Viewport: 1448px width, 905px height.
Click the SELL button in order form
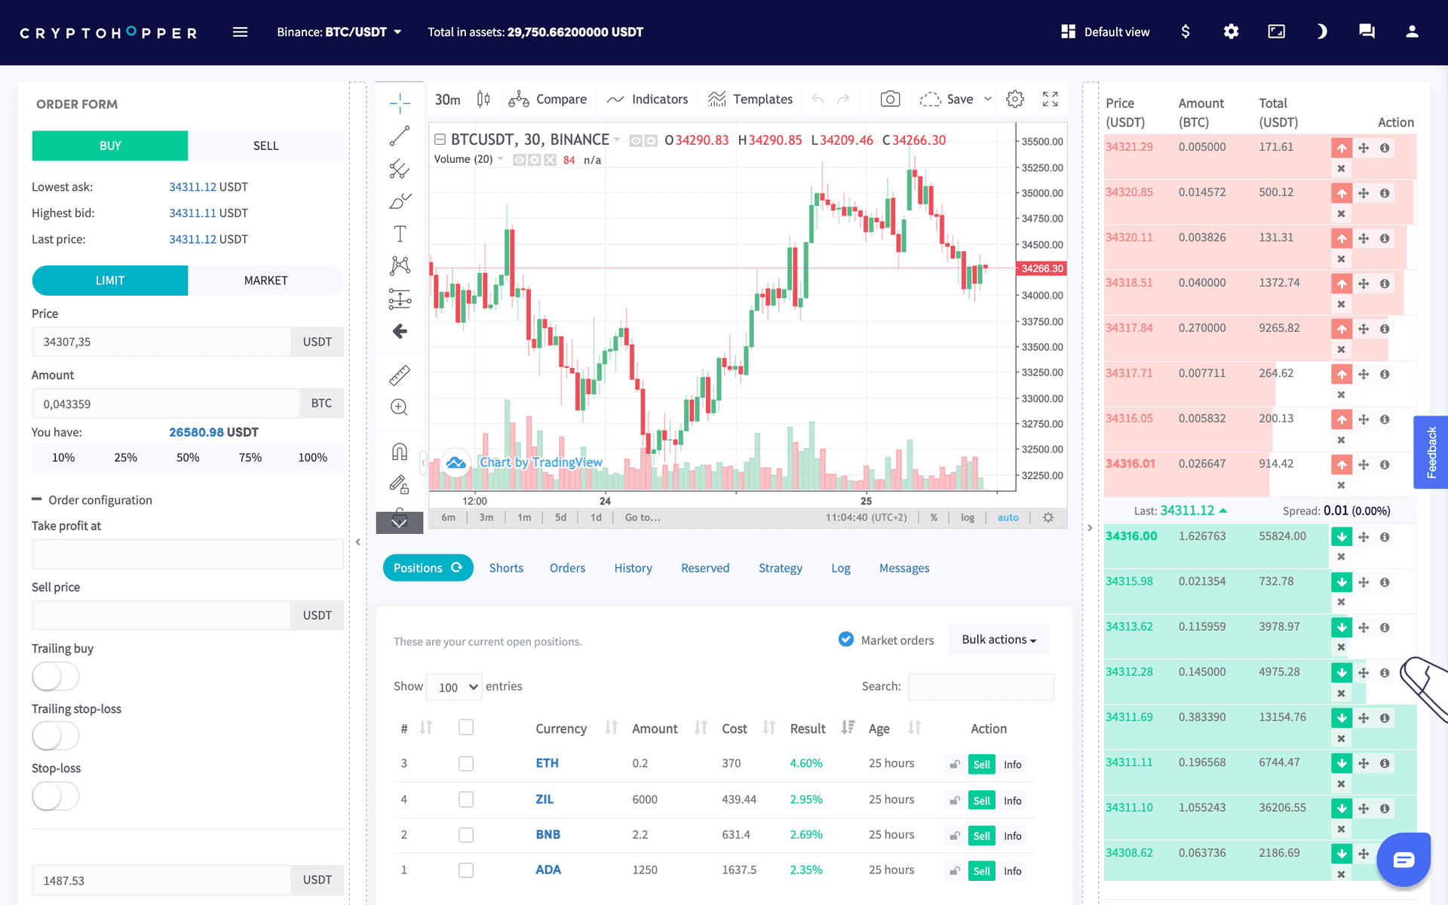pyautogui.click(x=265, y=146)
